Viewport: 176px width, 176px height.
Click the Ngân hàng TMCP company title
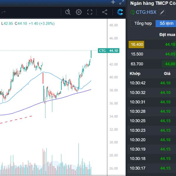[153, 3]
